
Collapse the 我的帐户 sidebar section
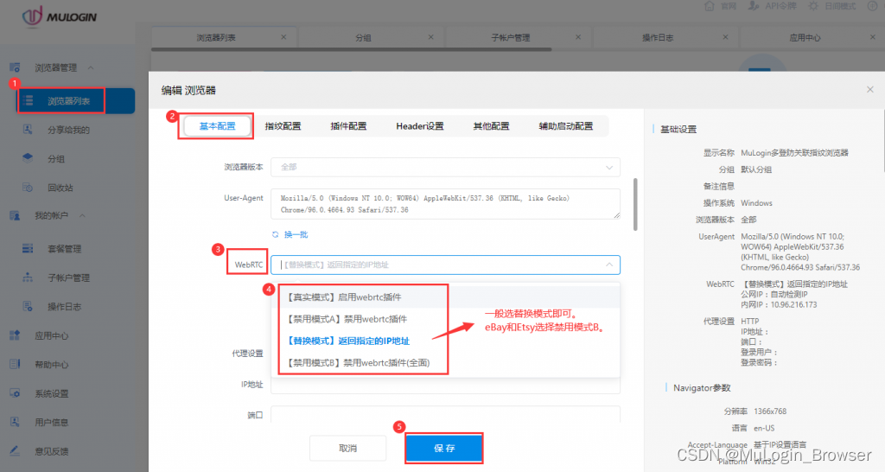[x=82, y=215]
